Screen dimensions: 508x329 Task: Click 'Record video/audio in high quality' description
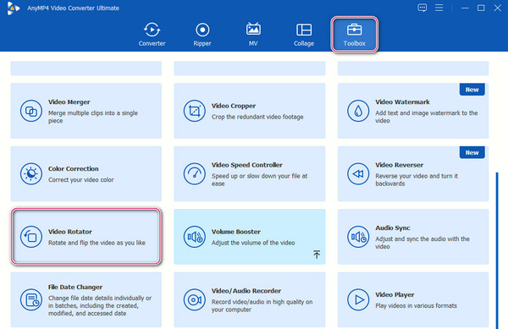pos(262,305)
